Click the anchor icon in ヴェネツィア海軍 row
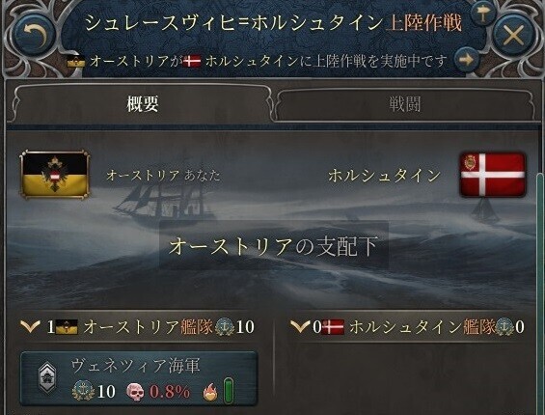The height and width of the screenshot is (415, 545). (83, 391)
